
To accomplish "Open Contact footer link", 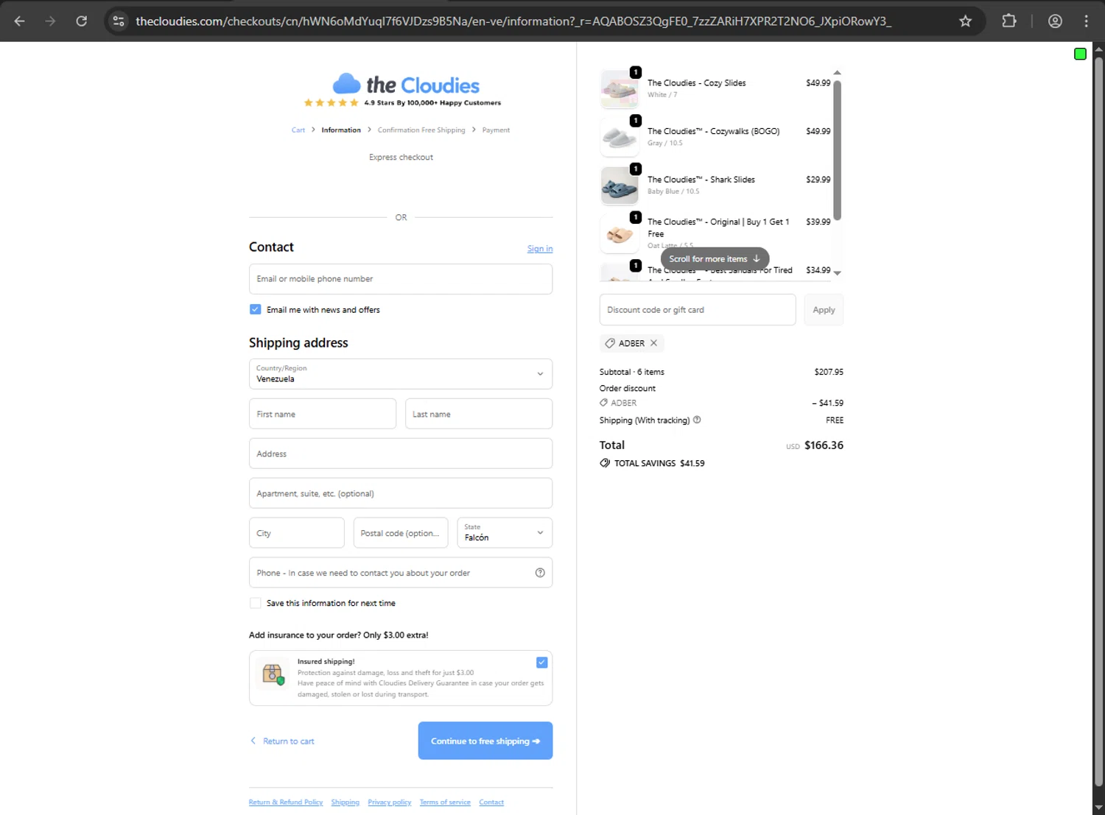I will tap(491, 802).
